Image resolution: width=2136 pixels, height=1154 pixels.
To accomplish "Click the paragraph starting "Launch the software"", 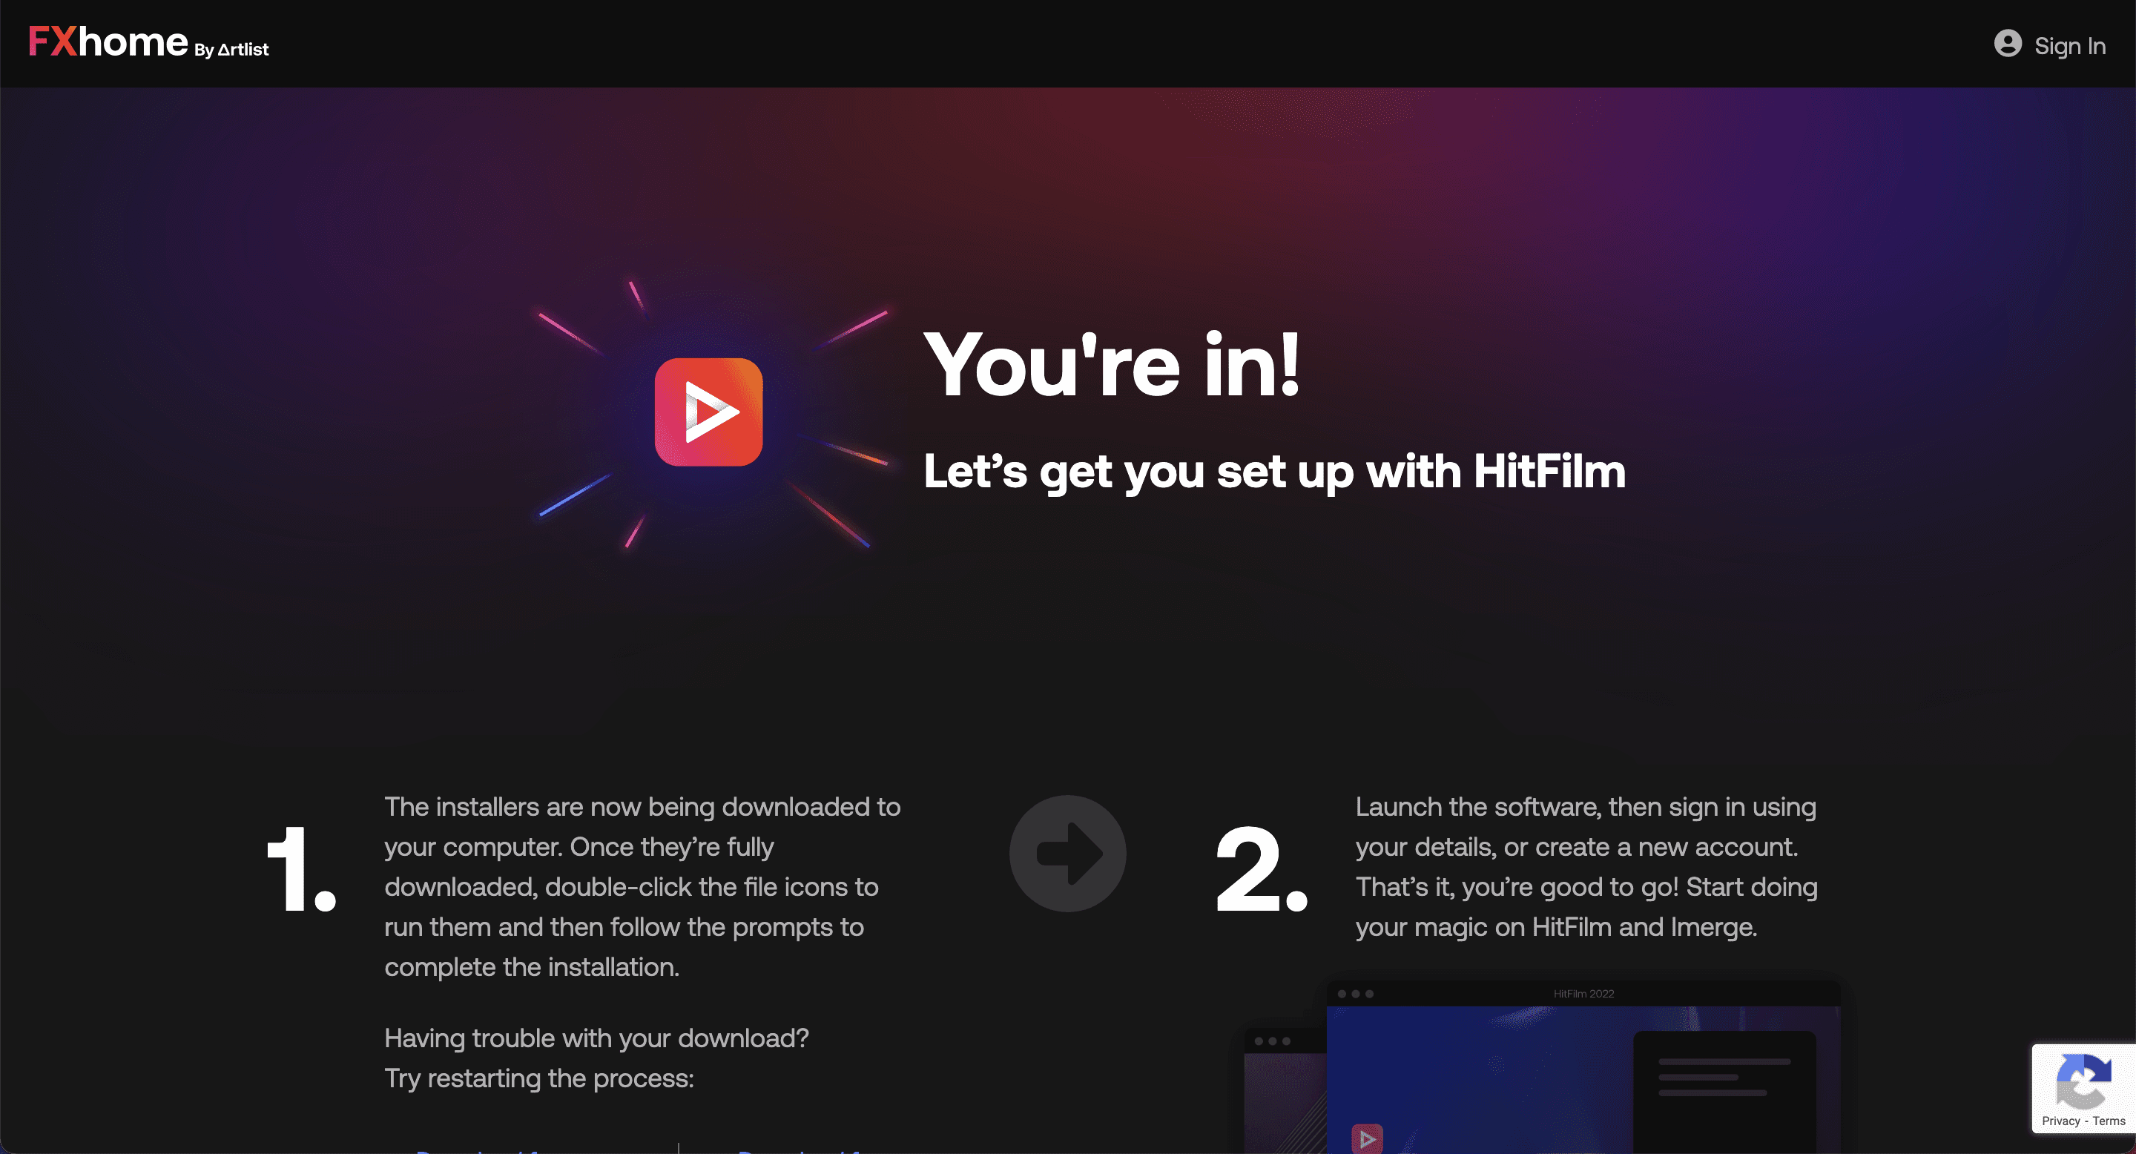I will click(1586, 867).
